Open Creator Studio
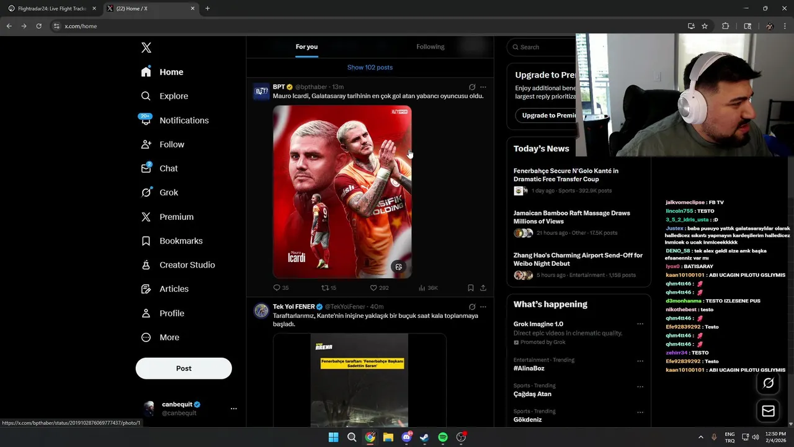Viewport: 794px width, 447px height. pos(178,265)
